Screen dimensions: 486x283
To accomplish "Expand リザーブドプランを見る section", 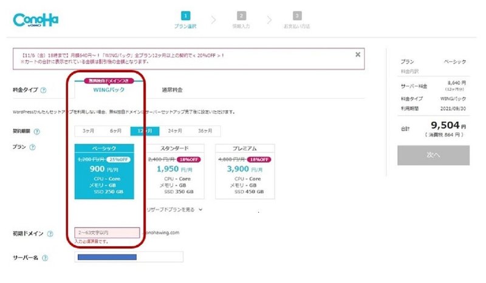I will (174, 210).
